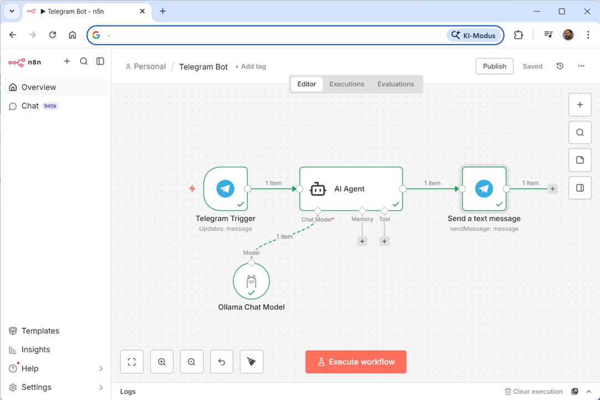600x400 pixels.
Task: Switch to the Executions tab
Action: [347, 84]
